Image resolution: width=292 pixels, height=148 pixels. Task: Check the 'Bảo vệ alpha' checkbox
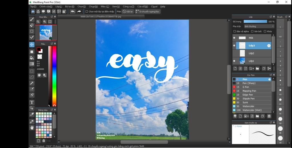pos(235,31)
